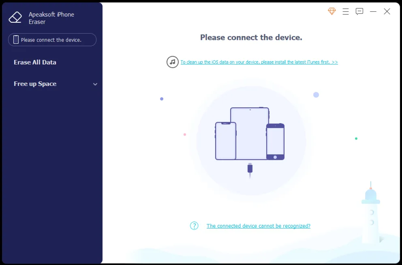Minimize the iPhone Eraser window

pyautogui.click(x=373, y=11)
